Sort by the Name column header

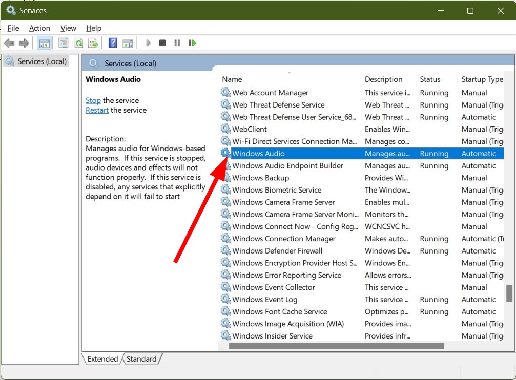coord(232,79)
